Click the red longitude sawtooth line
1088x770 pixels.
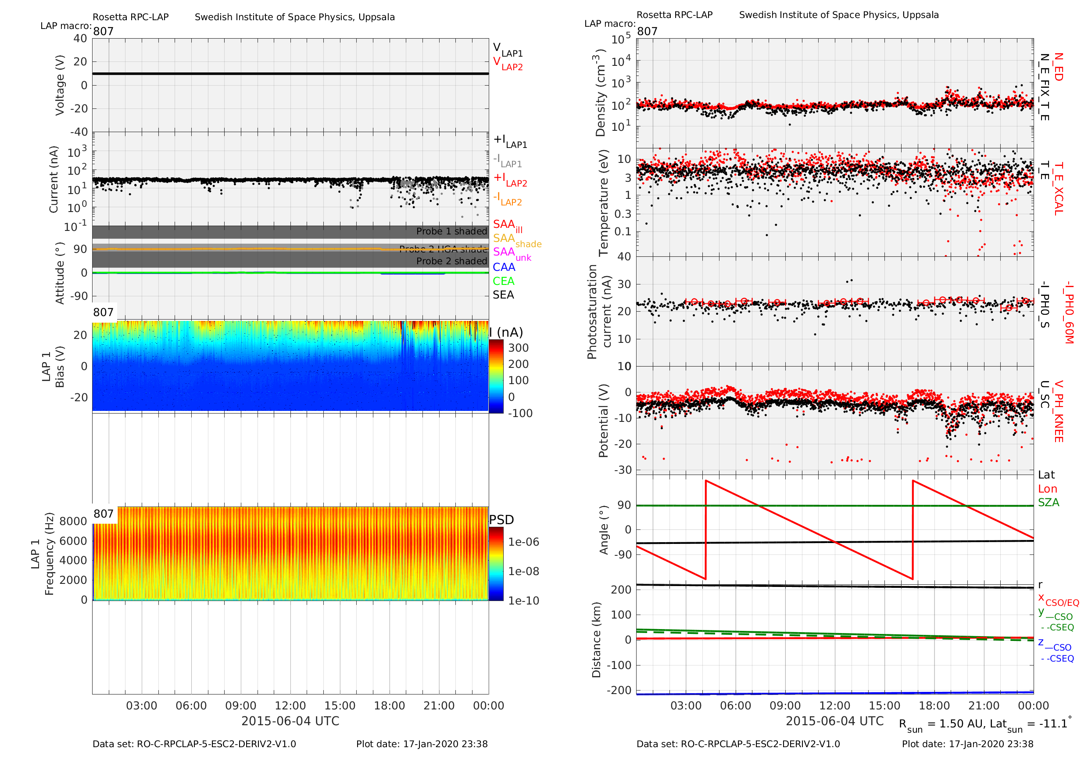point(835,530)
